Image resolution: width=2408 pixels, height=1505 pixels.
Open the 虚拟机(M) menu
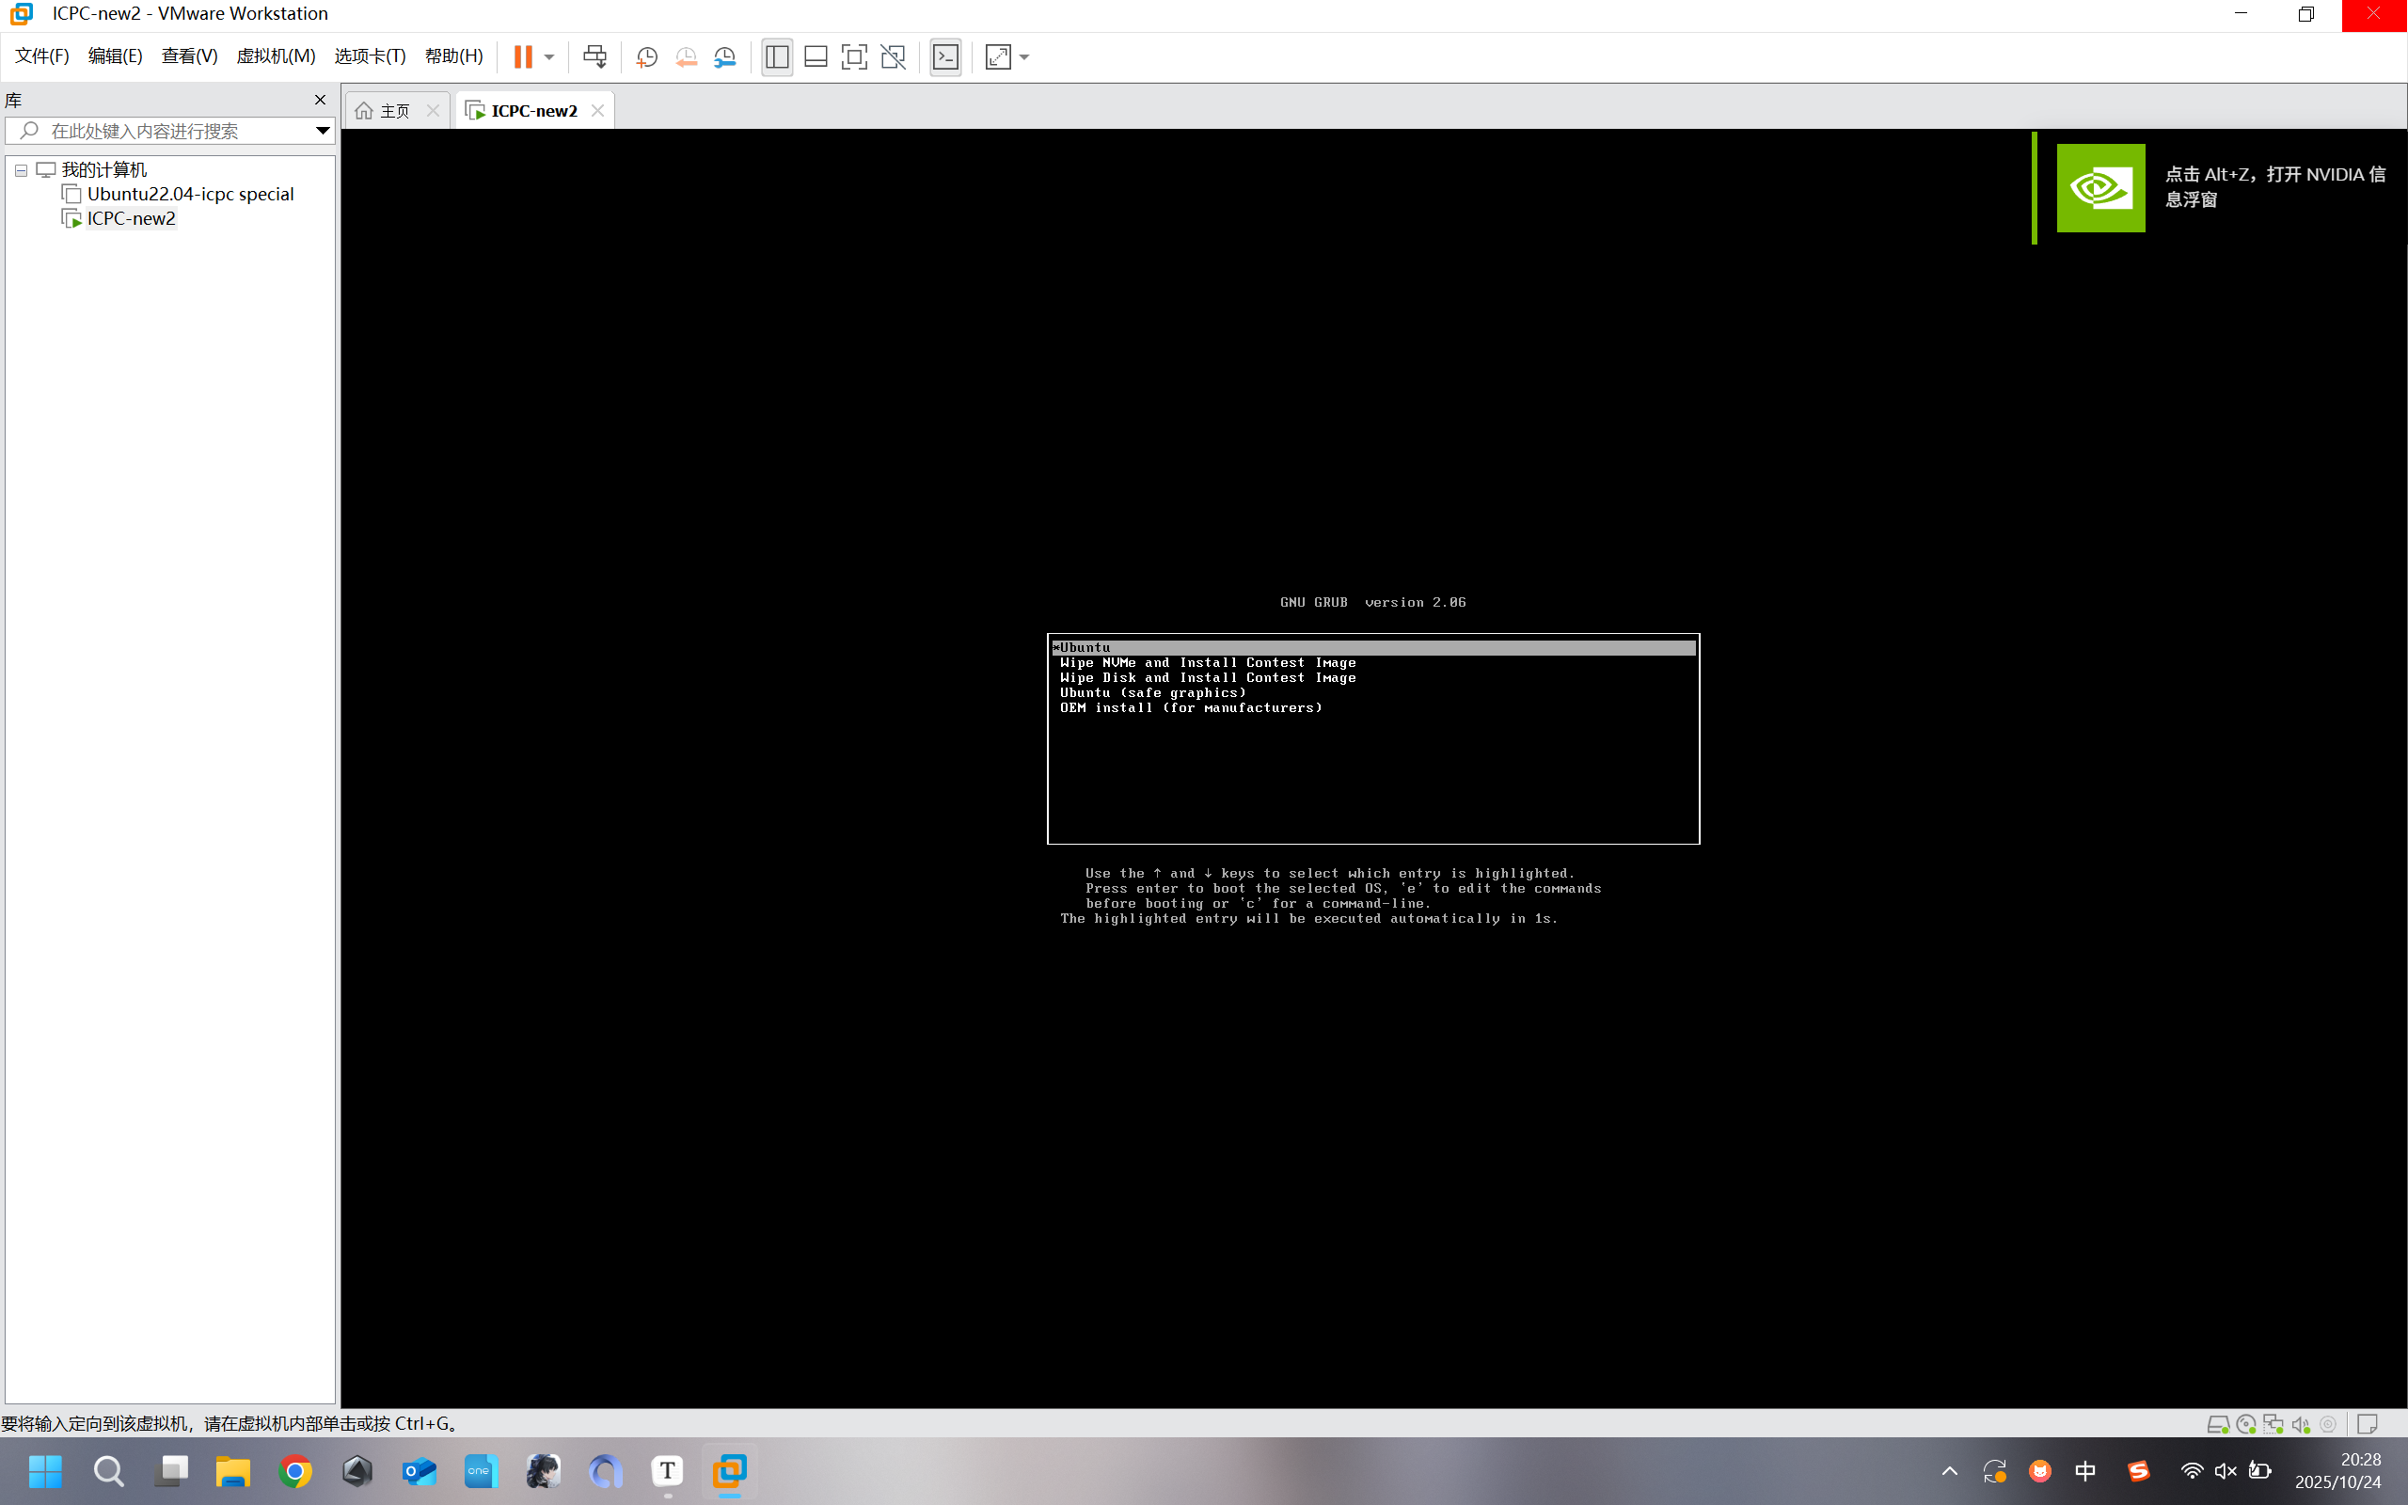click(x=277, y=55)
